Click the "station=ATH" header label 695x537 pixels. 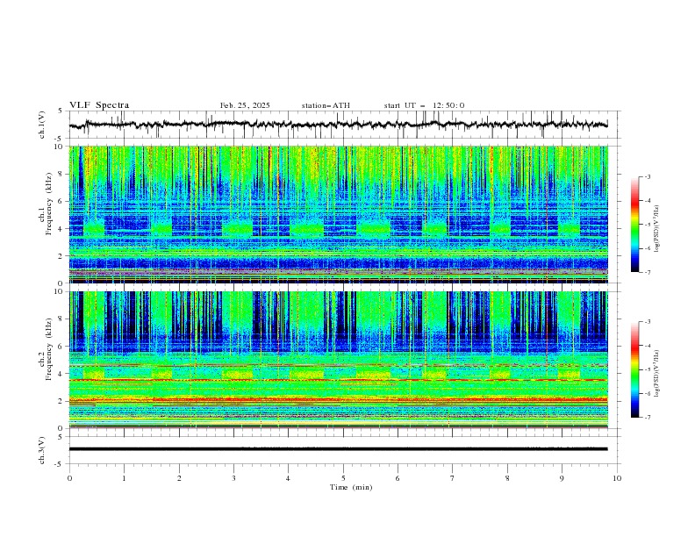click(x=326, y=105)
